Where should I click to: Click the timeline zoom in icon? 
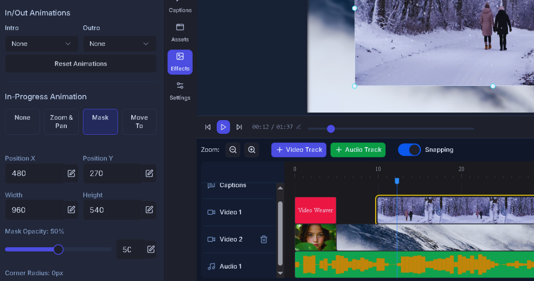(251, 149)
